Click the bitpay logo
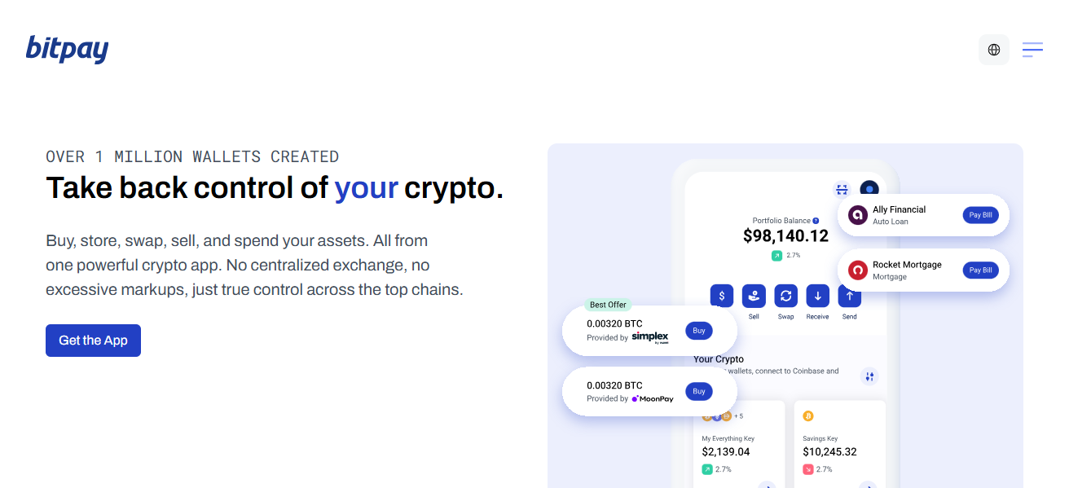The height and width of the screenshot is (488, 1069). 68,49
